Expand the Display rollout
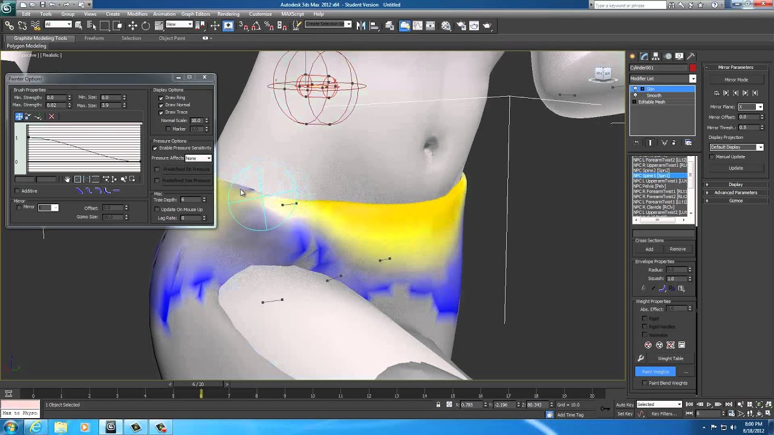 (735, 185)
